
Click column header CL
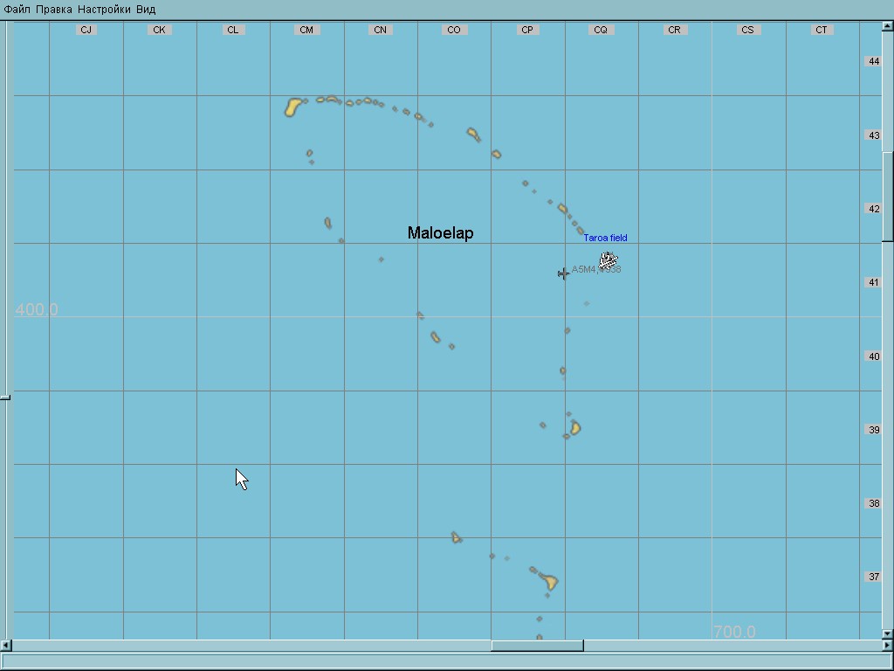click(232, 30)
